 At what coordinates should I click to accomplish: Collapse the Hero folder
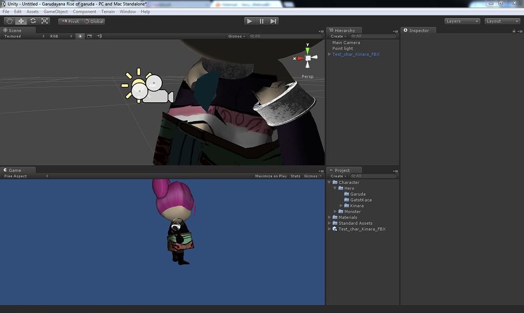click(335, 188)
